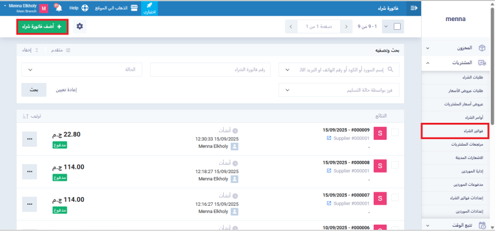Open the three-dots menu for invoice 22.80
This screenshot has width=495, height=231.
30,139
